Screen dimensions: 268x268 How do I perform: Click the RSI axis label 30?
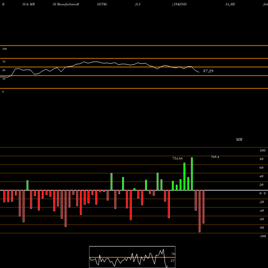[x=4, y=79]
